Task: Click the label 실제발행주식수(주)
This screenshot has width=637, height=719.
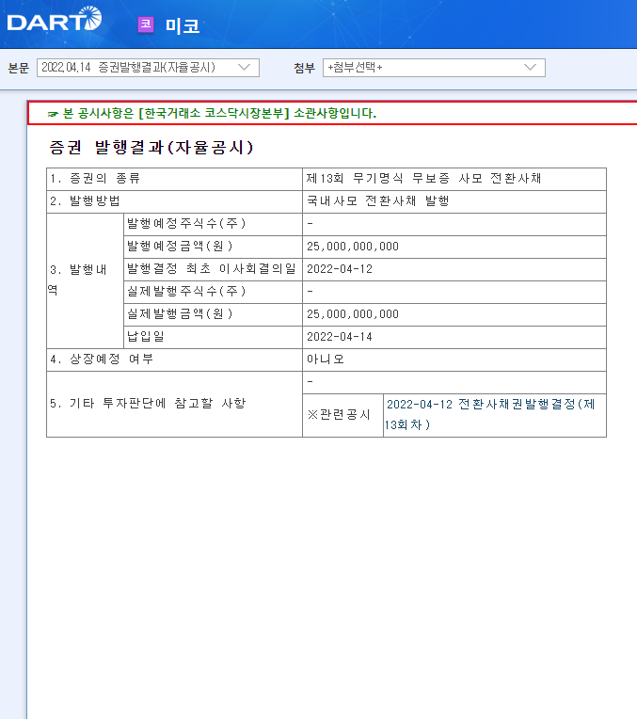Action: pos(186,291)
